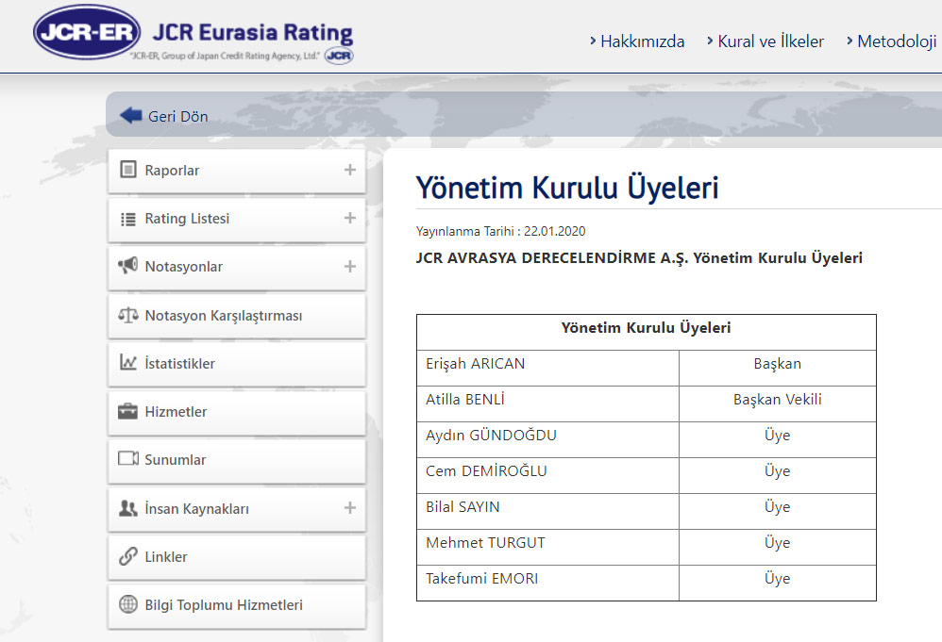The image size is (942, 642).
Task: Click the Hizmetler briefcase icon
Action: [128, 412]
